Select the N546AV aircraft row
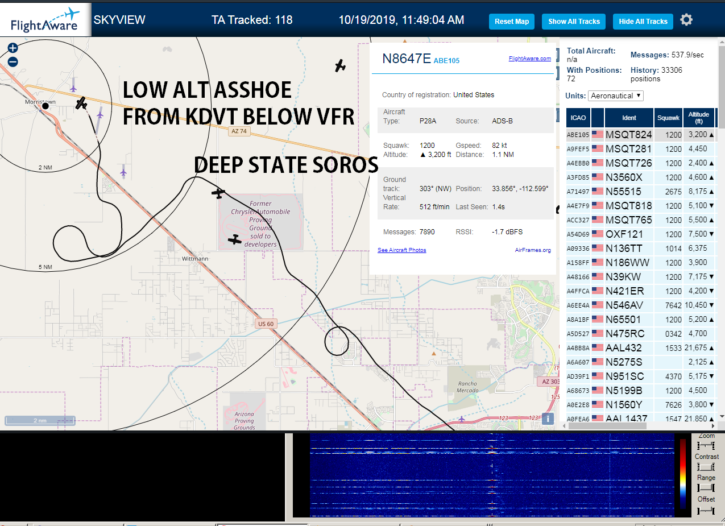Screen dimensions: 725x526 point(641,305)
